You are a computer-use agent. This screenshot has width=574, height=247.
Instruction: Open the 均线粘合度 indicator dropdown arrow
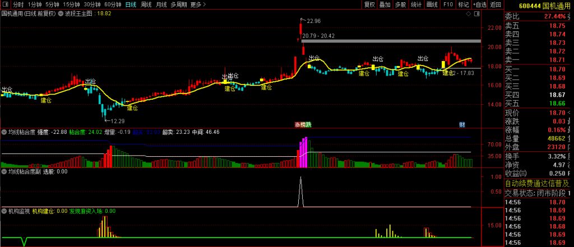[x=4, y=132]
